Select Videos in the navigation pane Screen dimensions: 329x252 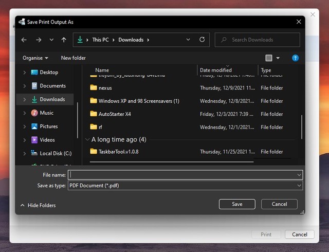(47, 140)
